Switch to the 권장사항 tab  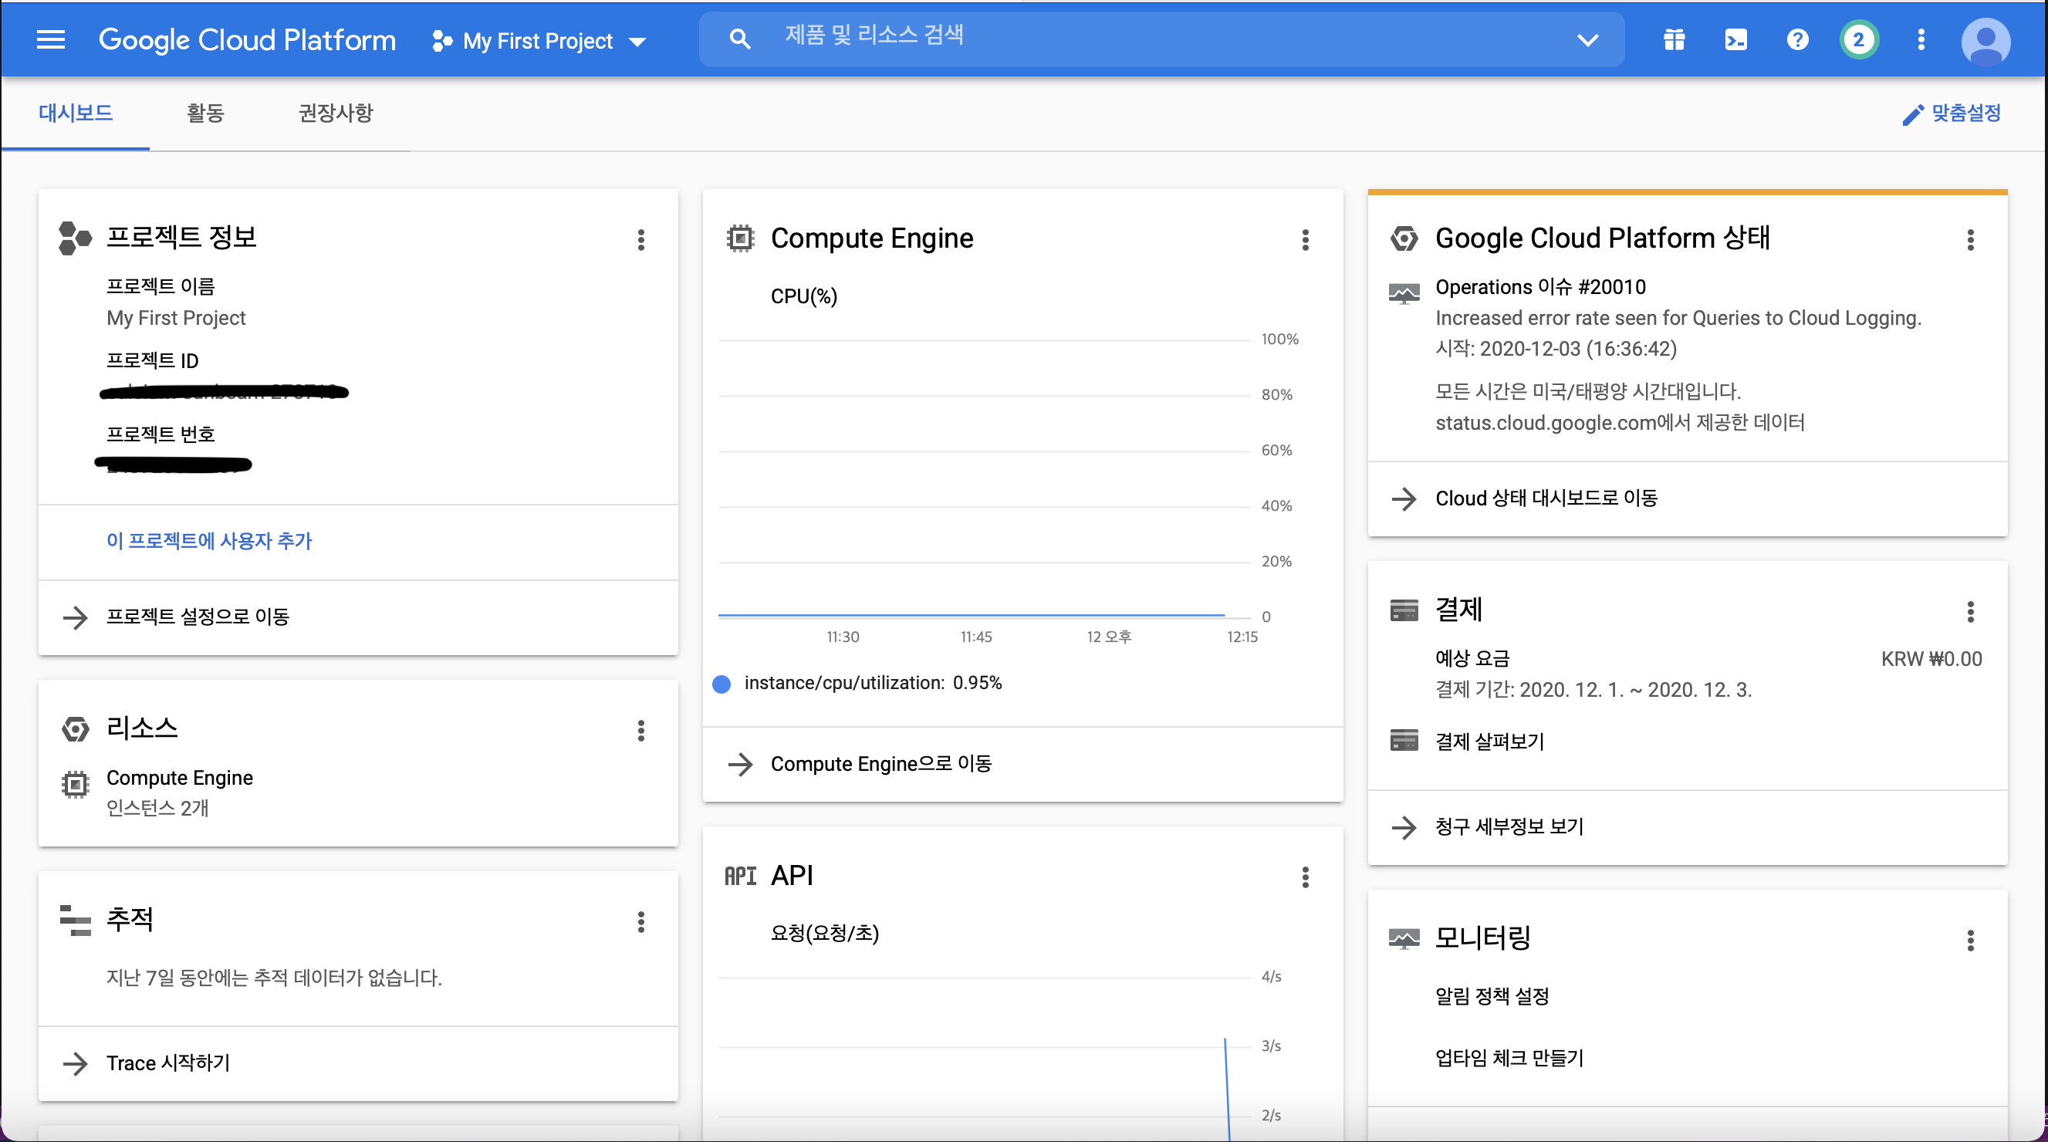pos(335,113)
